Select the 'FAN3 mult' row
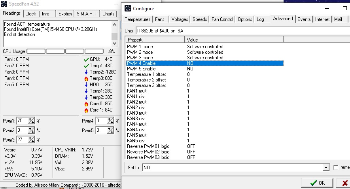This screenshot has height=189, width=350. point(205,113)
